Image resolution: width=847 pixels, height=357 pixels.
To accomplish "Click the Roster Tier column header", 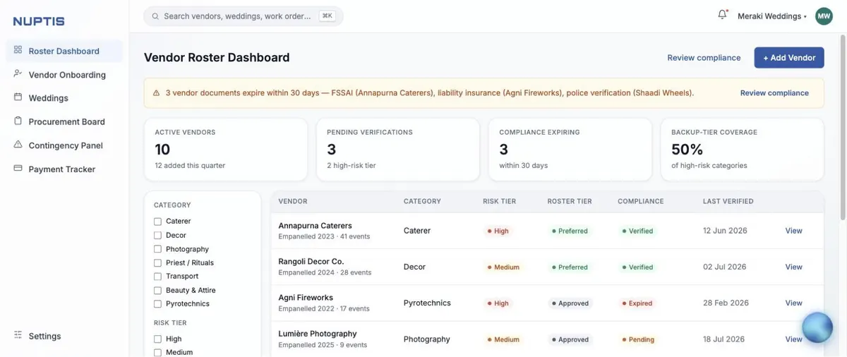I will (570, 201).
